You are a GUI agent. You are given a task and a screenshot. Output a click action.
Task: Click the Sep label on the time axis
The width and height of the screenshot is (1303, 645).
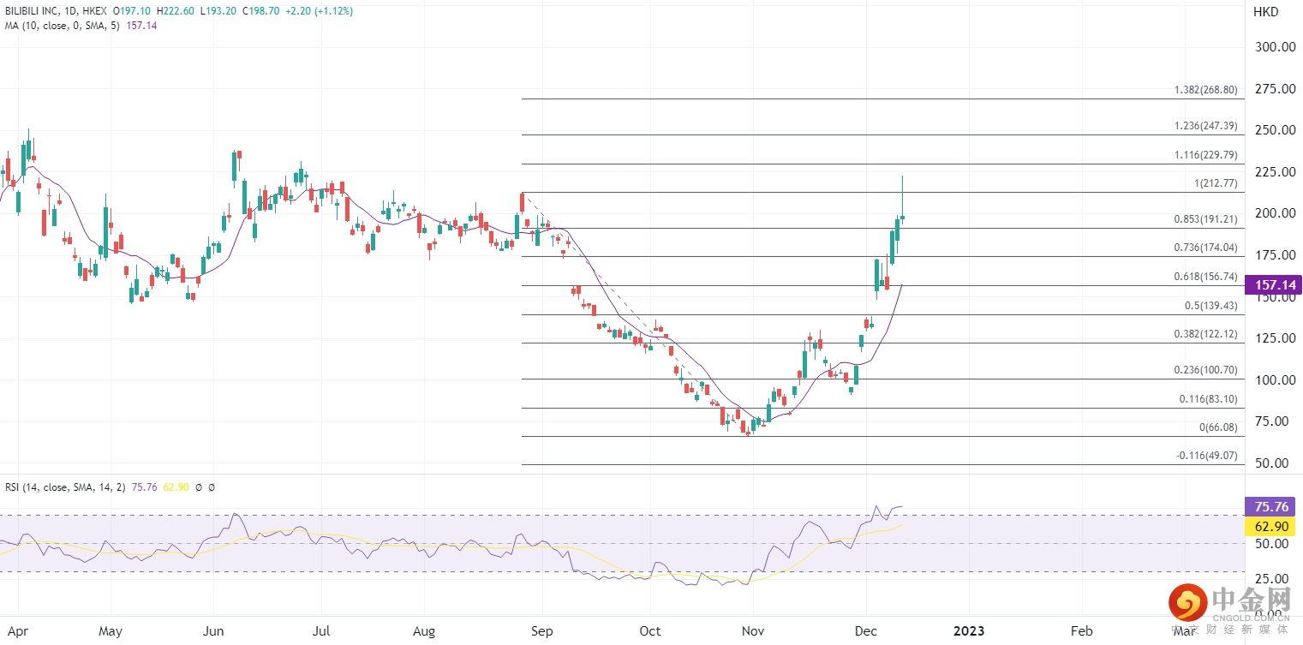(x=541, y=631)
